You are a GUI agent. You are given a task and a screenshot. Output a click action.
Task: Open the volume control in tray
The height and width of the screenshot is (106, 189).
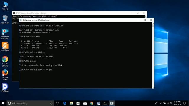point(171,103)
